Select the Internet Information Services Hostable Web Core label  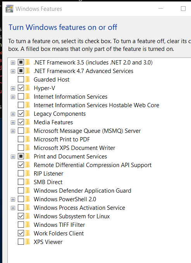(x=96, y=105)
